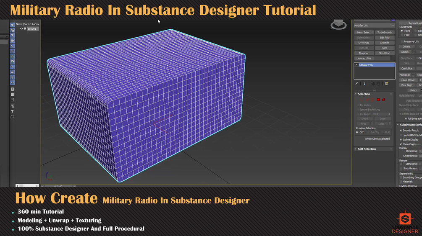The image size is (422, 236).
Task: Click the Relax button
Action: click(x=413, y=90)
